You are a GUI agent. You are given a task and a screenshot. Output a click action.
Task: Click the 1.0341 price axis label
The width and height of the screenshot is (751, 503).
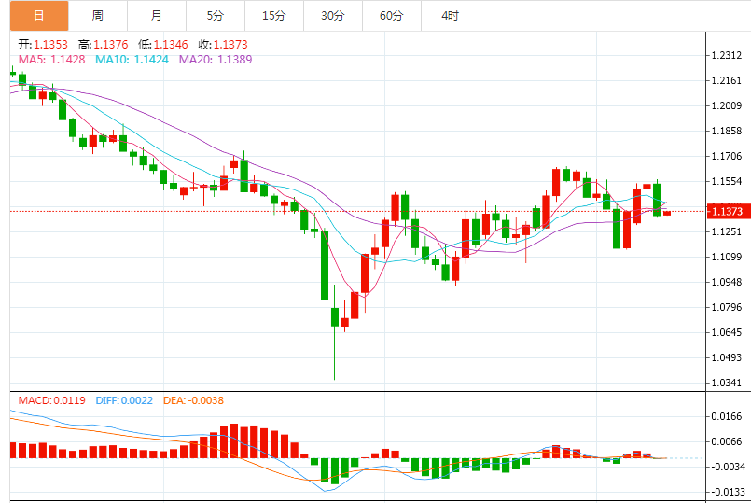point(727,383)
